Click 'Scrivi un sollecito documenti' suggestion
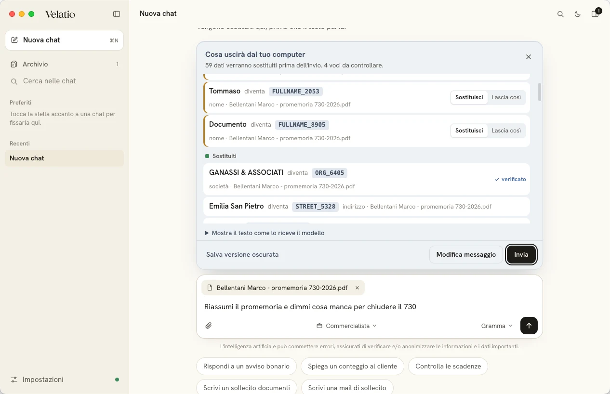 (x=246, y=387)
